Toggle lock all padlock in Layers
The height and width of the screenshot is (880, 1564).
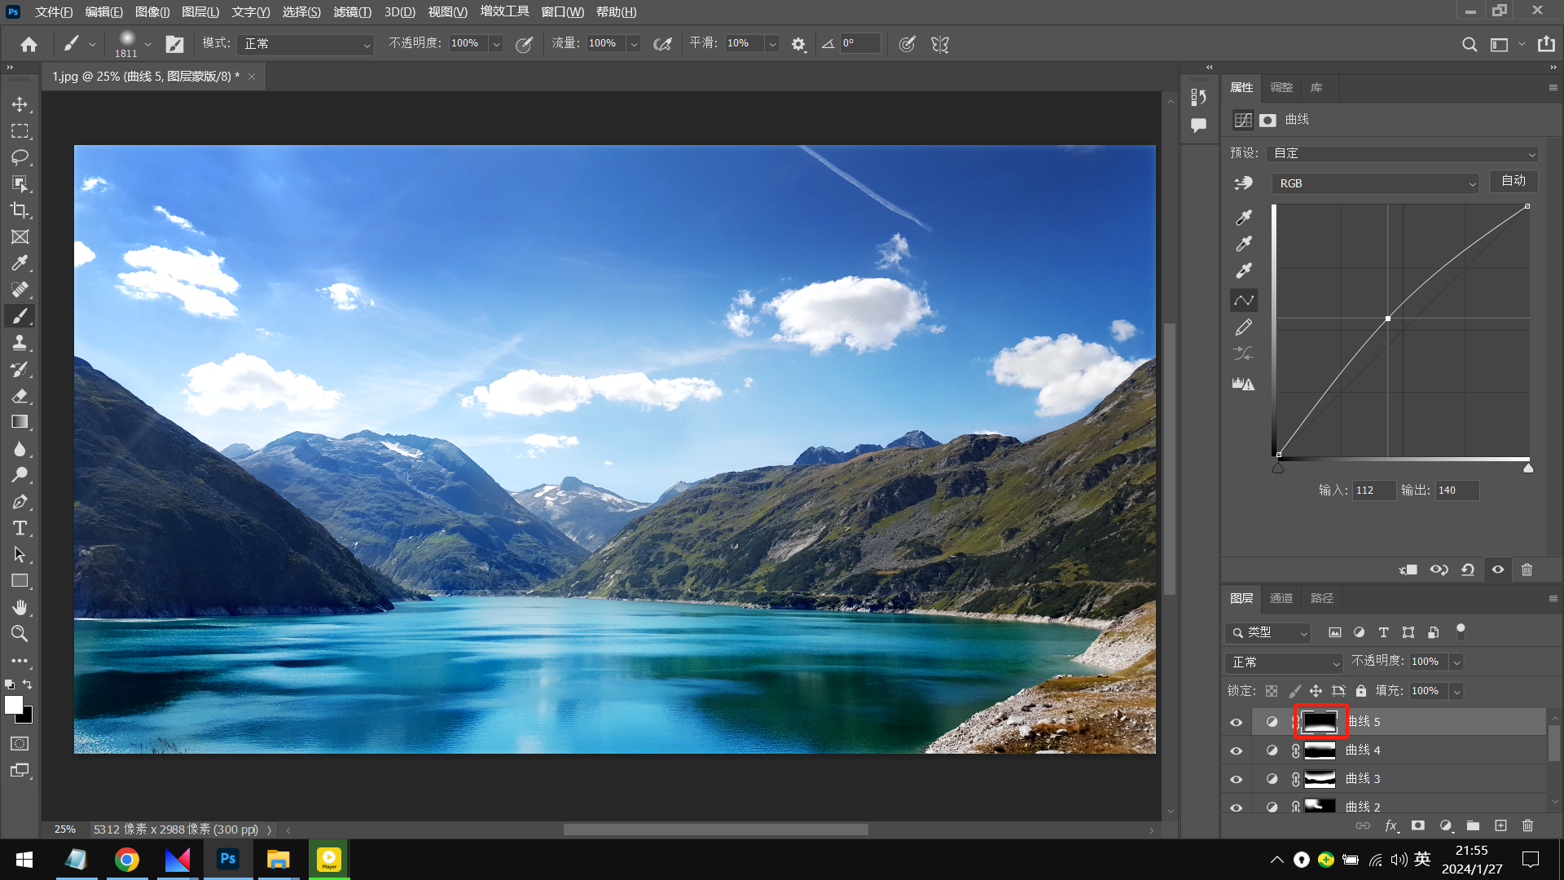(1361, 691)
